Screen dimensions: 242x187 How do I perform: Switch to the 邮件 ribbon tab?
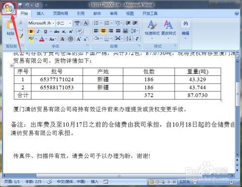tap(97, 14)
